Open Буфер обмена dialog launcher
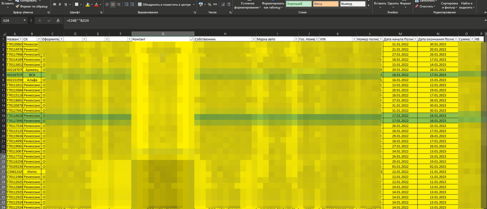The height and width of the screenshot is (209, 487). click(48, 13)
